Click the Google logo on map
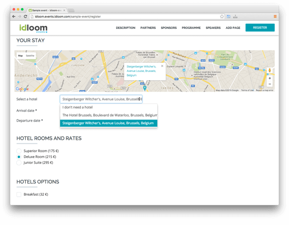 tap(22, 89)
